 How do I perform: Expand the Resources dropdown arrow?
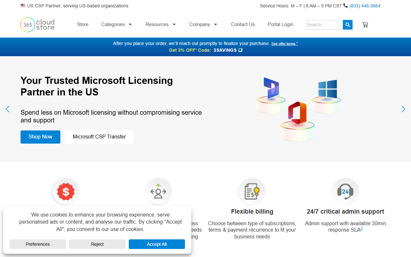click(x=174, y=24)
